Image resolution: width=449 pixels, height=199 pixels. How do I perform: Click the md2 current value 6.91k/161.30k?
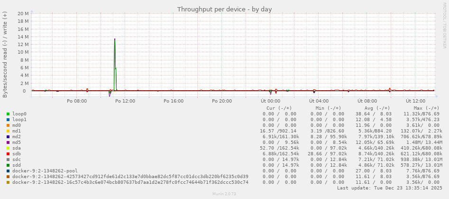pyautogui.click(x=281, y=137)
